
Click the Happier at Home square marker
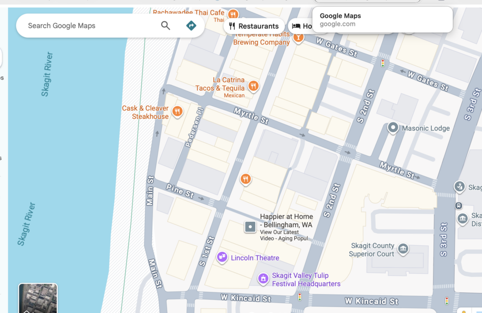coord(250,227)
